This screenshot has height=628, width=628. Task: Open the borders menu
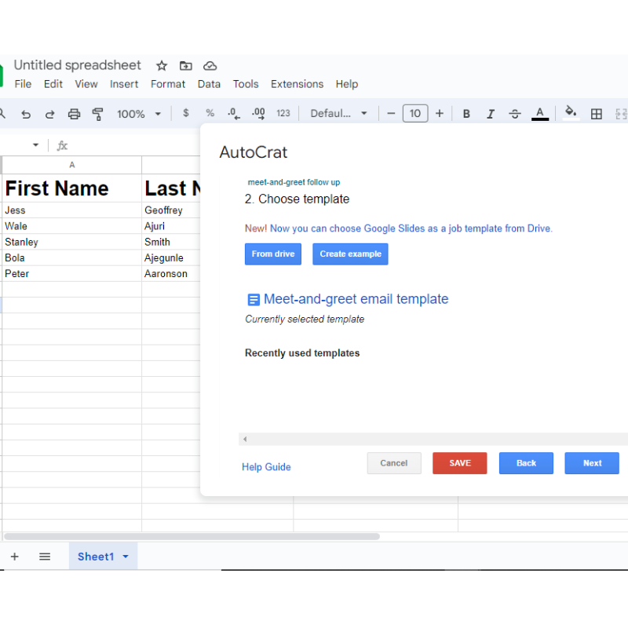pyautogui.click(x=597, y=114)
